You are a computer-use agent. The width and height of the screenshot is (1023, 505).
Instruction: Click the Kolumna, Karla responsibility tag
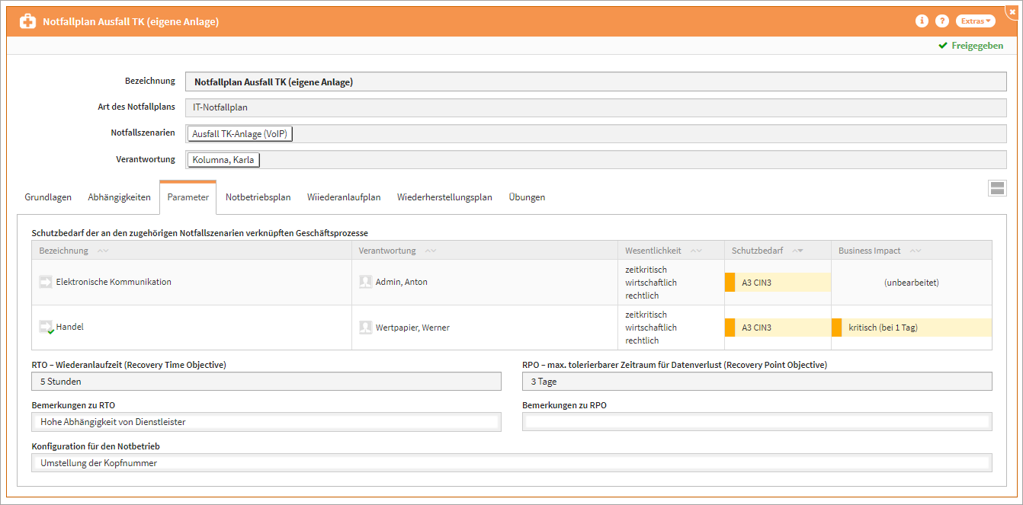pyautogui.click(x=223, y=160)
